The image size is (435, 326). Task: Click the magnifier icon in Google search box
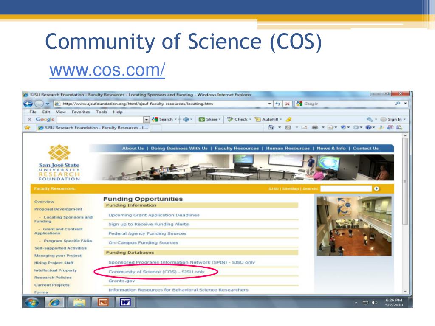pyautogui.click(x=398, y=104)
